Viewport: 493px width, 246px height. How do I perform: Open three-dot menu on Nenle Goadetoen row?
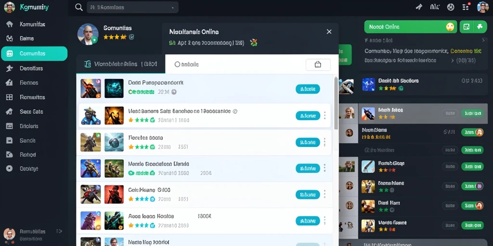tap(325, 168)
